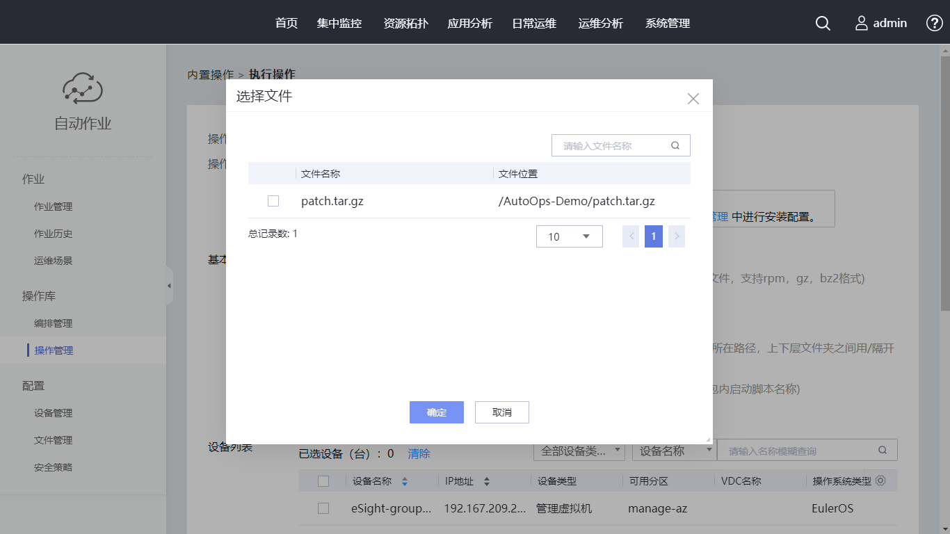Image resolution: width=950 pixels, height=534 pixels.
Task: Open the 设备名称 search-type dropdown
Action: point(673,451)
